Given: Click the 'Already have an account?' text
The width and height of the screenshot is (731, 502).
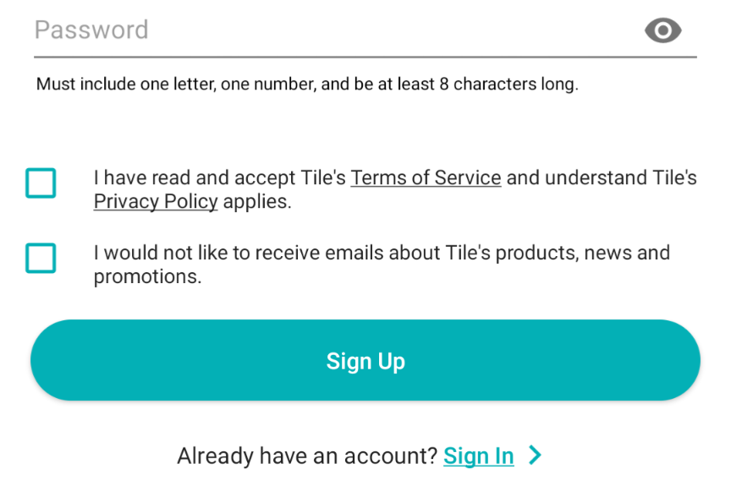Looking at the screenshot, I should pos(307,456).
